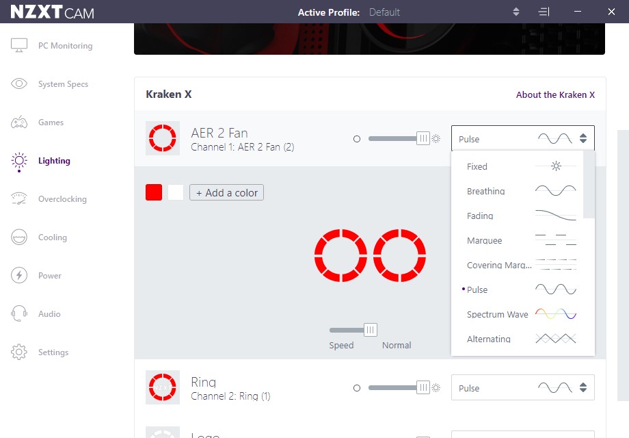
Task: Click the Ring brightness slider handle
Action: point(423,387)
